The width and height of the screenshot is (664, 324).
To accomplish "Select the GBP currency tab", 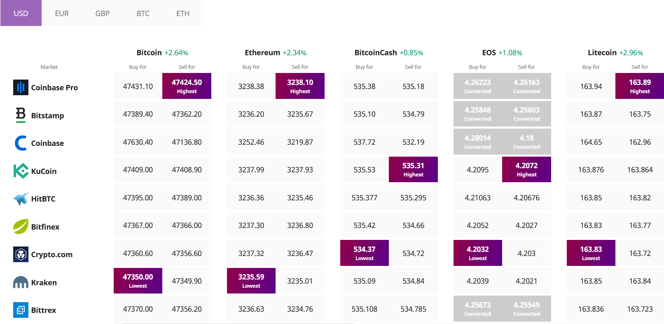I will tap(103, 13).
